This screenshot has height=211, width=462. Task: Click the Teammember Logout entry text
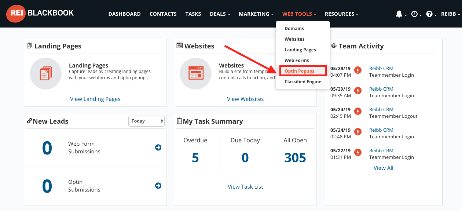(393, 116)
